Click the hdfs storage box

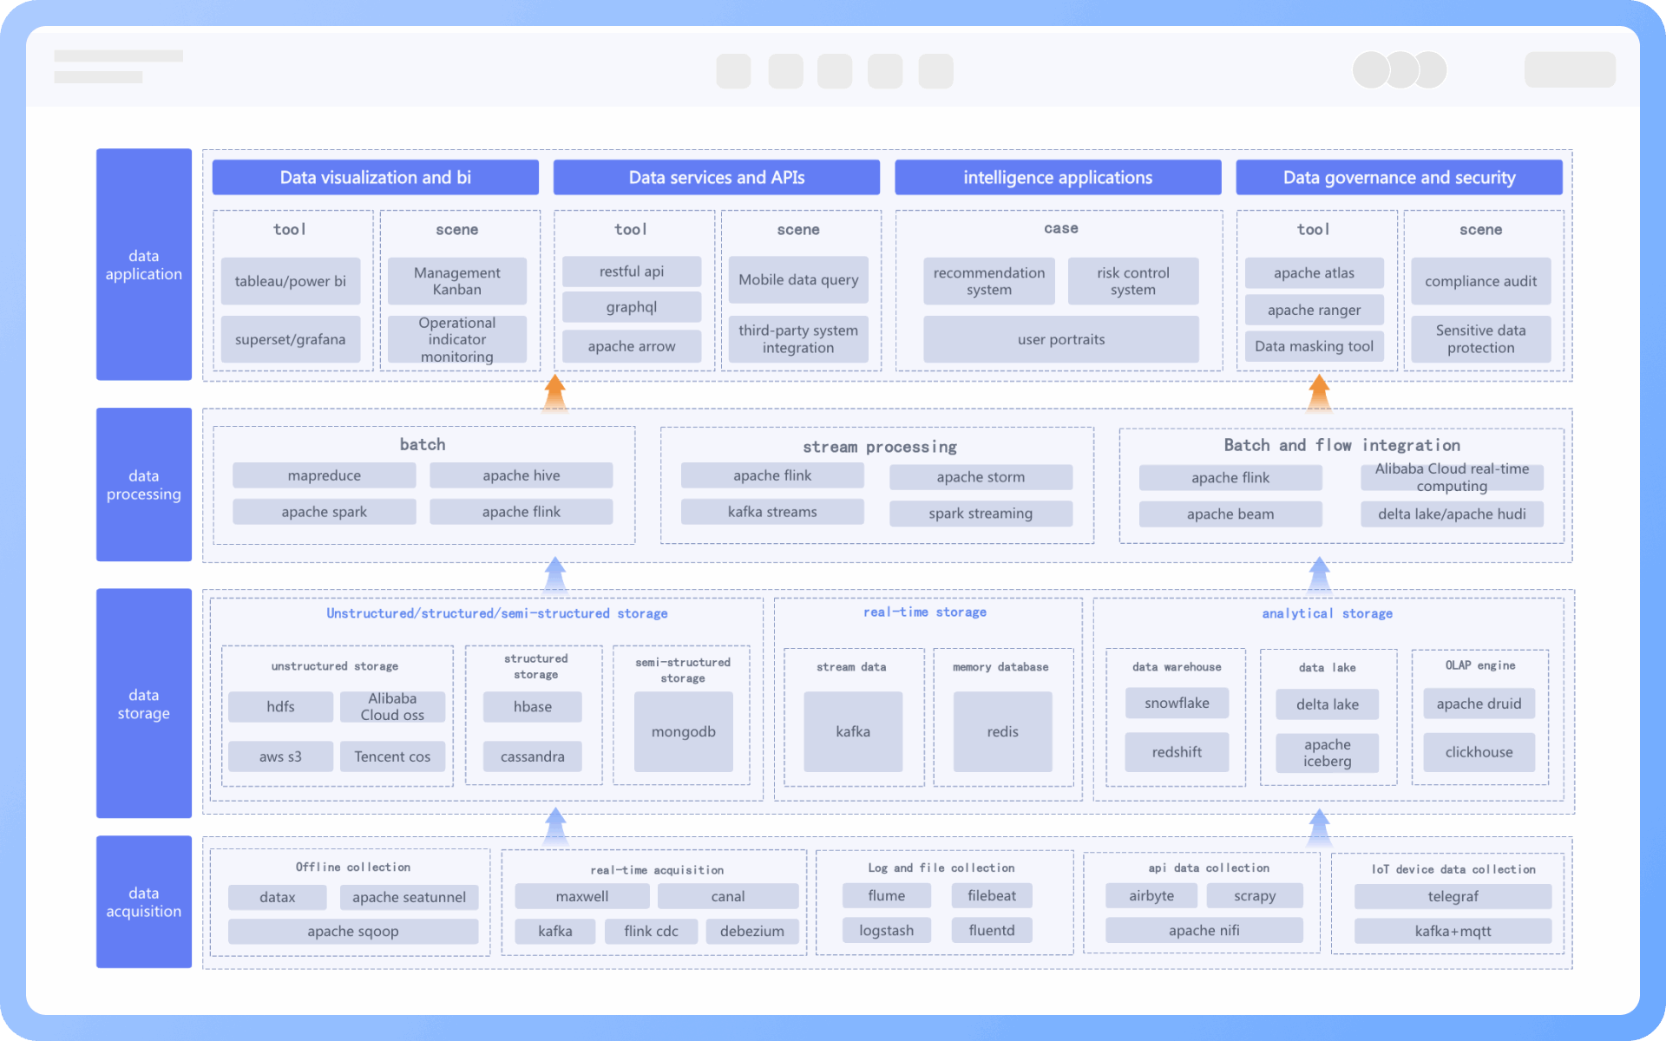(x=280, y=707)
